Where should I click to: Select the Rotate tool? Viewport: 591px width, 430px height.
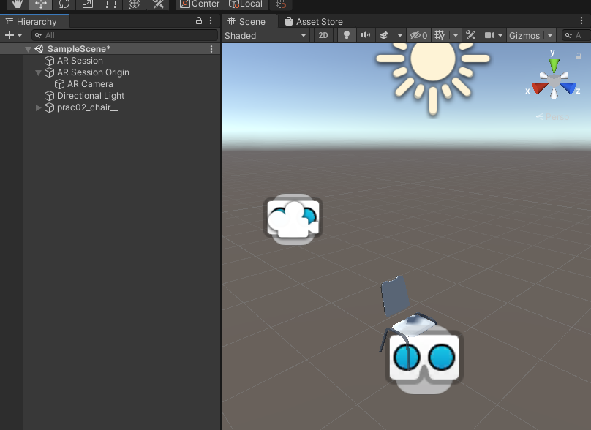point(64,4)
